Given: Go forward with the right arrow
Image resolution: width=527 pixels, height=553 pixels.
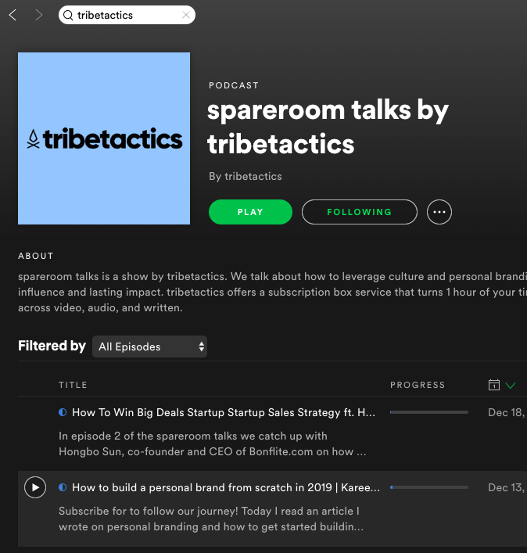Looking at the screenshot, I should pos(39,15).
